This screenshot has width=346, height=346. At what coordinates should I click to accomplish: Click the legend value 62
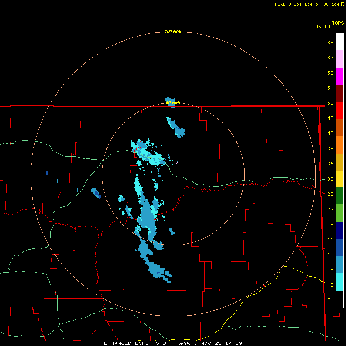click(330, 58)
